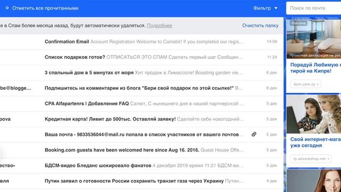341x192 pixels.
Task: Click the paperclip attachment icon
Action: point(254,134)
